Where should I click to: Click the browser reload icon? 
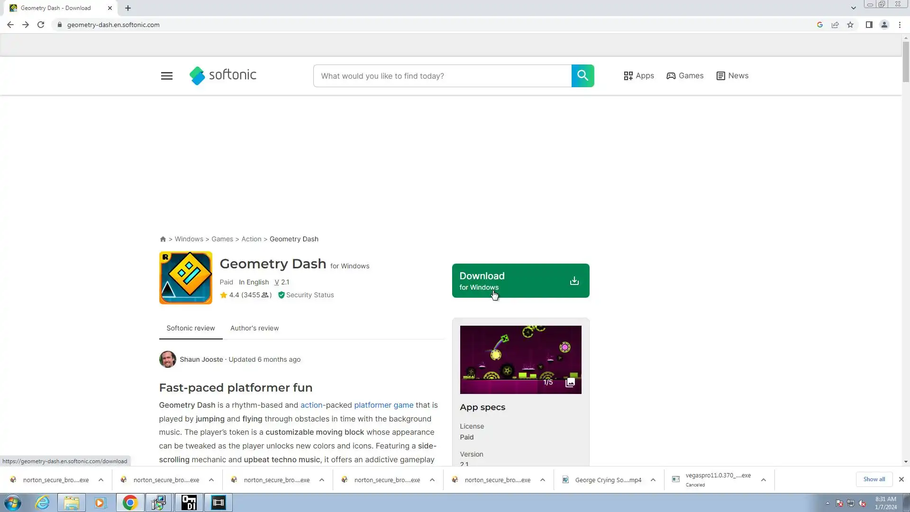[x=41, y=25]
